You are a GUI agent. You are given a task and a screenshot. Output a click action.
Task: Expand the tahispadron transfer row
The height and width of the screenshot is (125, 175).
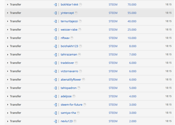8,88
